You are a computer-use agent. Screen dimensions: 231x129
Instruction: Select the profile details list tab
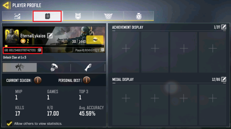coord(47,16)
